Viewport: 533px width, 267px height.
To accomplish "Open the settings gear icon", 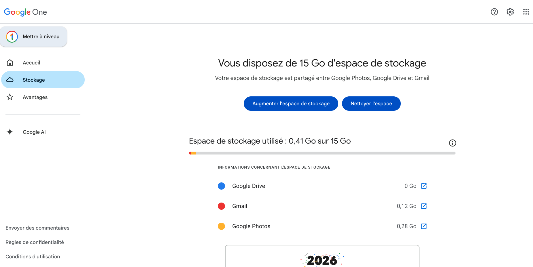I will click(x=510, y=12).
